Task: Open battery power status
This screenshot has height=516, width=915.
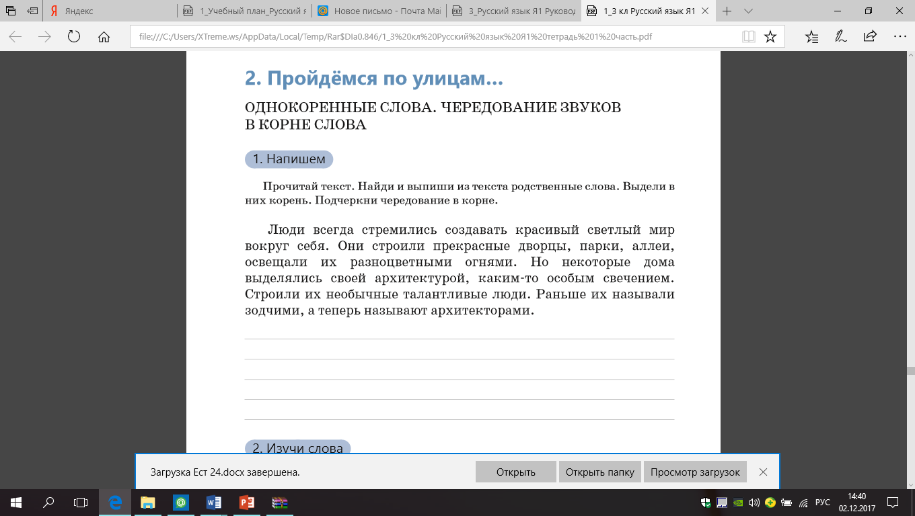Action: pos(786,502)
